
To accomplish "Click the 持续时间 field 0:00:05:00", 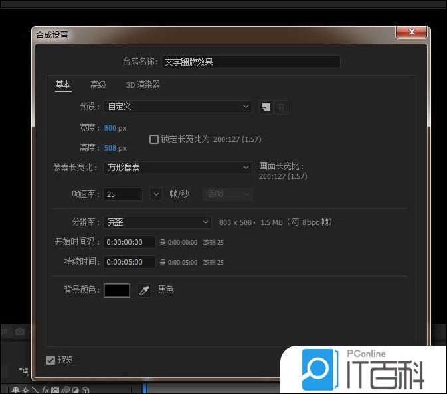I will click(130, 262).
